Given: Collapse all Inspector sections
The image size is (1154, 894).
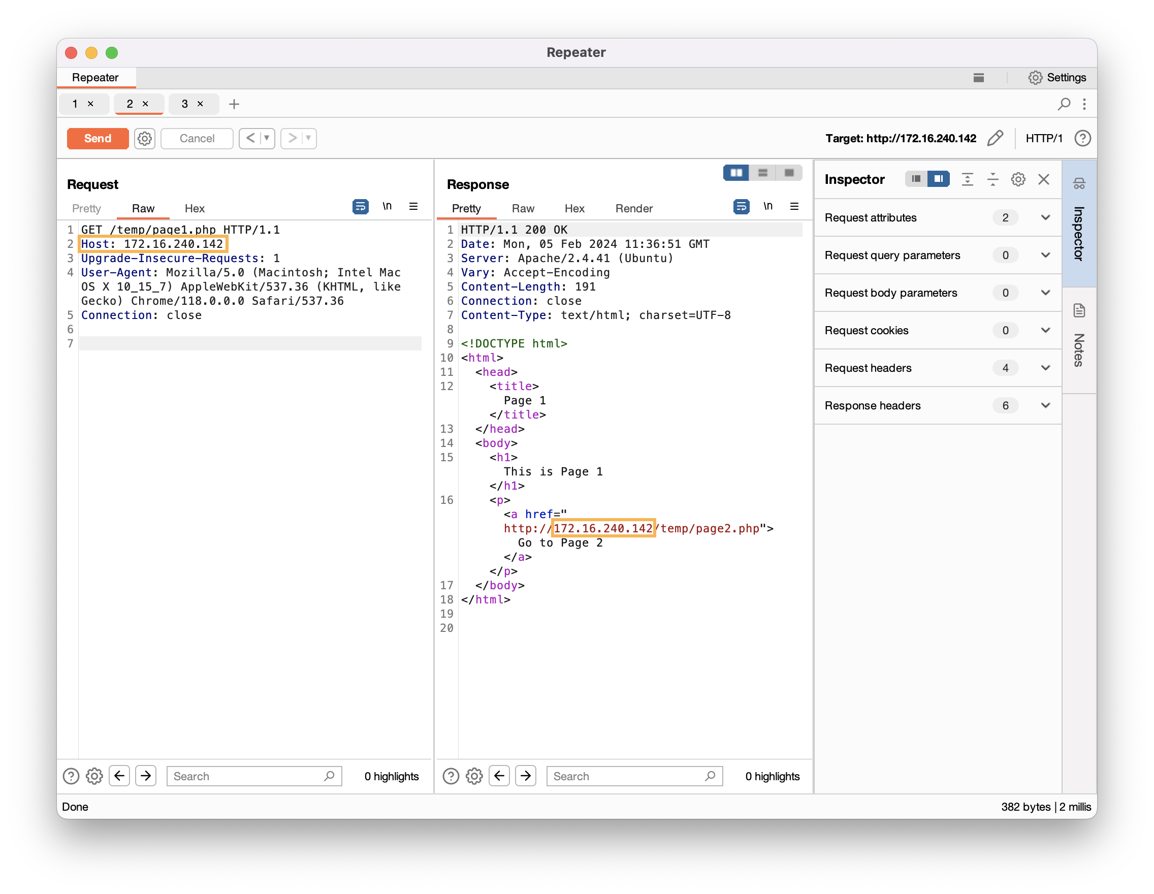Looking at the screenshot, I should click(993, 180).
